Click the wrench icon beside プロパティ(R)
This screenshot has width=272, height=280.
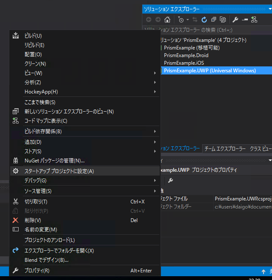click(x=16, y=270)
